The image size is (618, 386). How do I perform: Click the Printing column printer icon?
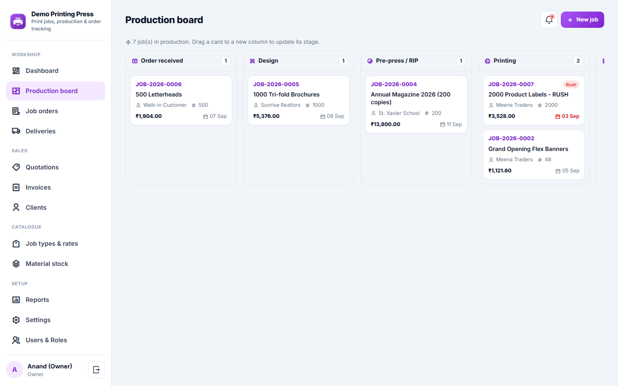[488, 61]
